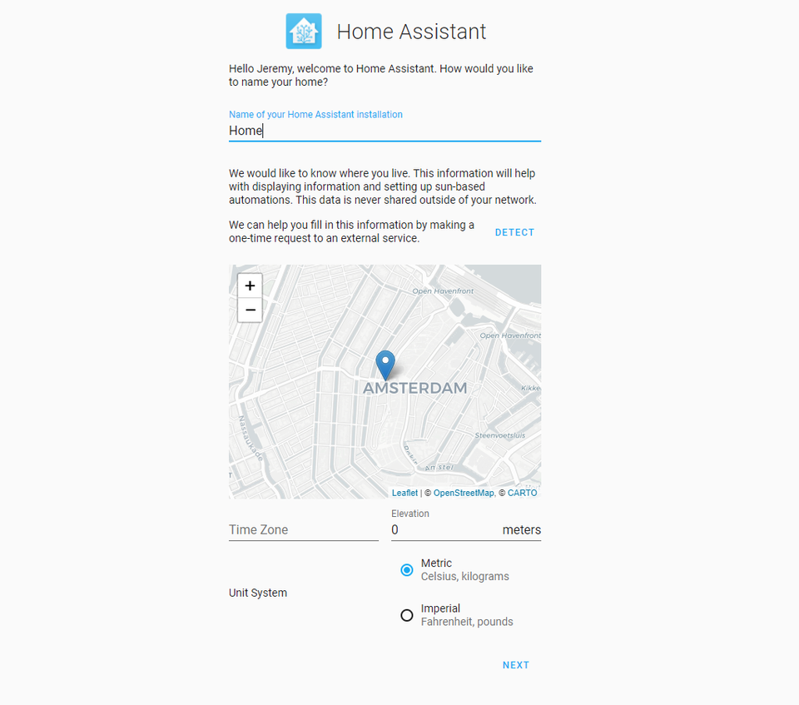Viewport: 799px width, 705px height.
Task: Open the Time Zone selector
Action: point(303,529)
